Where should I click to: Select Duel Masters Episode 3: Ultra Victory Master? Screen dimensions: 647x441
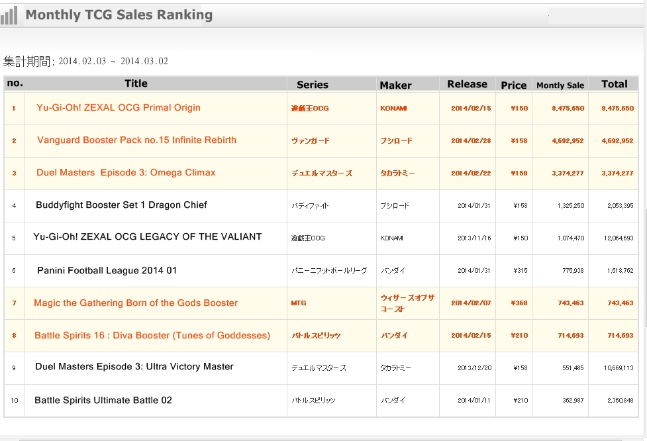pos(134,367)
